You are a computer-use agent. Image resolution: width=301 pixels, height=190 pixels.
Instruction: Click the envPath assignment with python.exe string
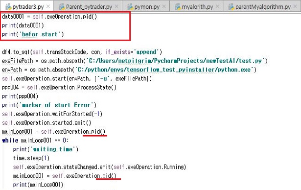point(129,70)
